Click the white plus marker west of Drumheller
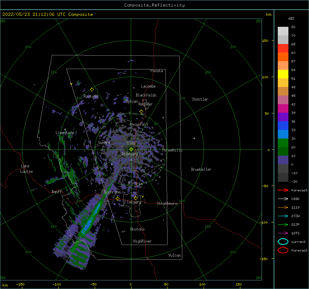Viewport: 309px width, 289px height. pos(194,138)
